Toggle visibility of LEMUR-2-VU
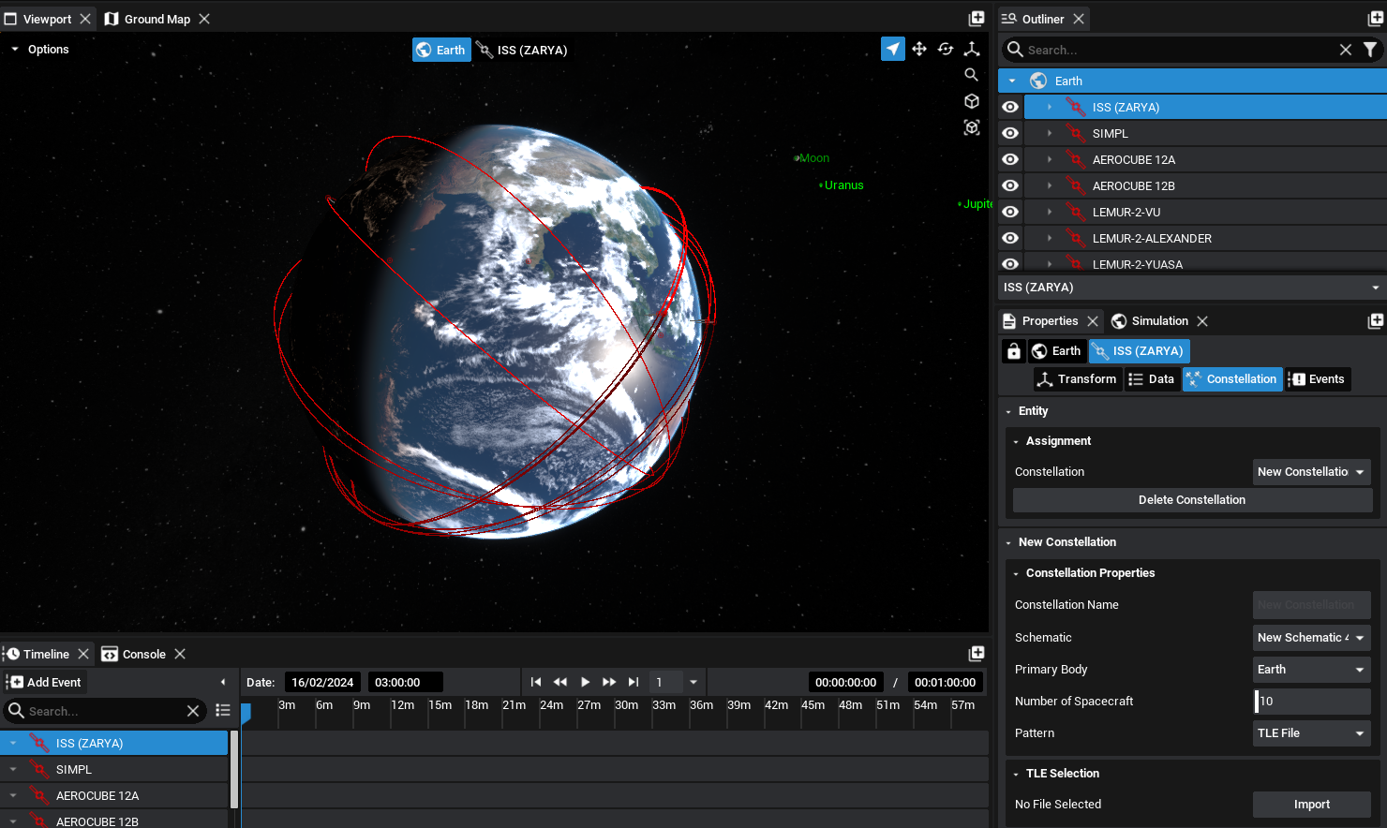The image size is (1387, 828). click(1010, 212)
